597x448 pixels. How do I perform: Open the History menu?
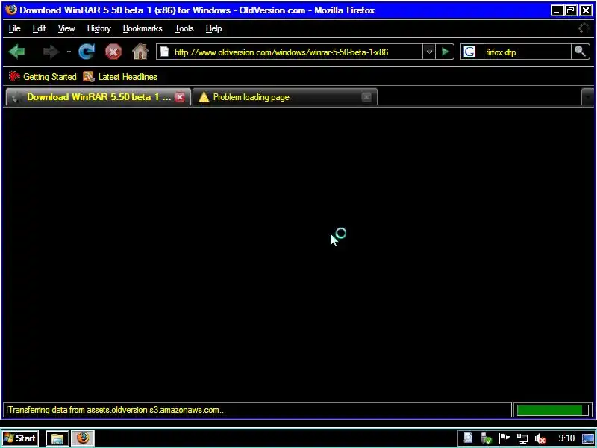(99, 28)
